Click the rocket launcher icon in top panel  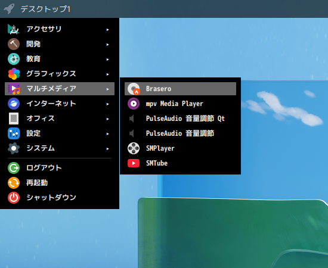9,9
